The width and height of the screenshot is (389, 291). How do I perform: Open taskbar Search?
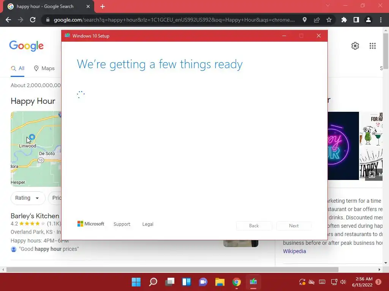coord(153,282)
